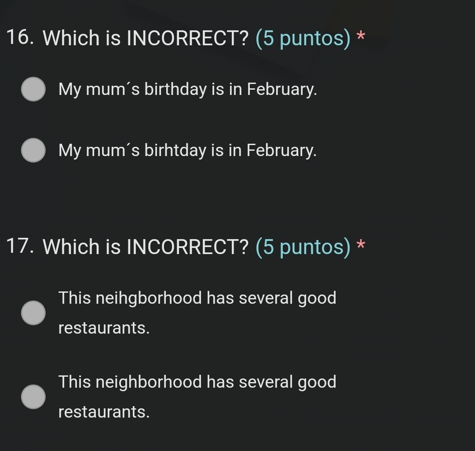Click the "(5 puntos)" label on question 16
The image size is (475, 451).
click(x=302, y=38)
